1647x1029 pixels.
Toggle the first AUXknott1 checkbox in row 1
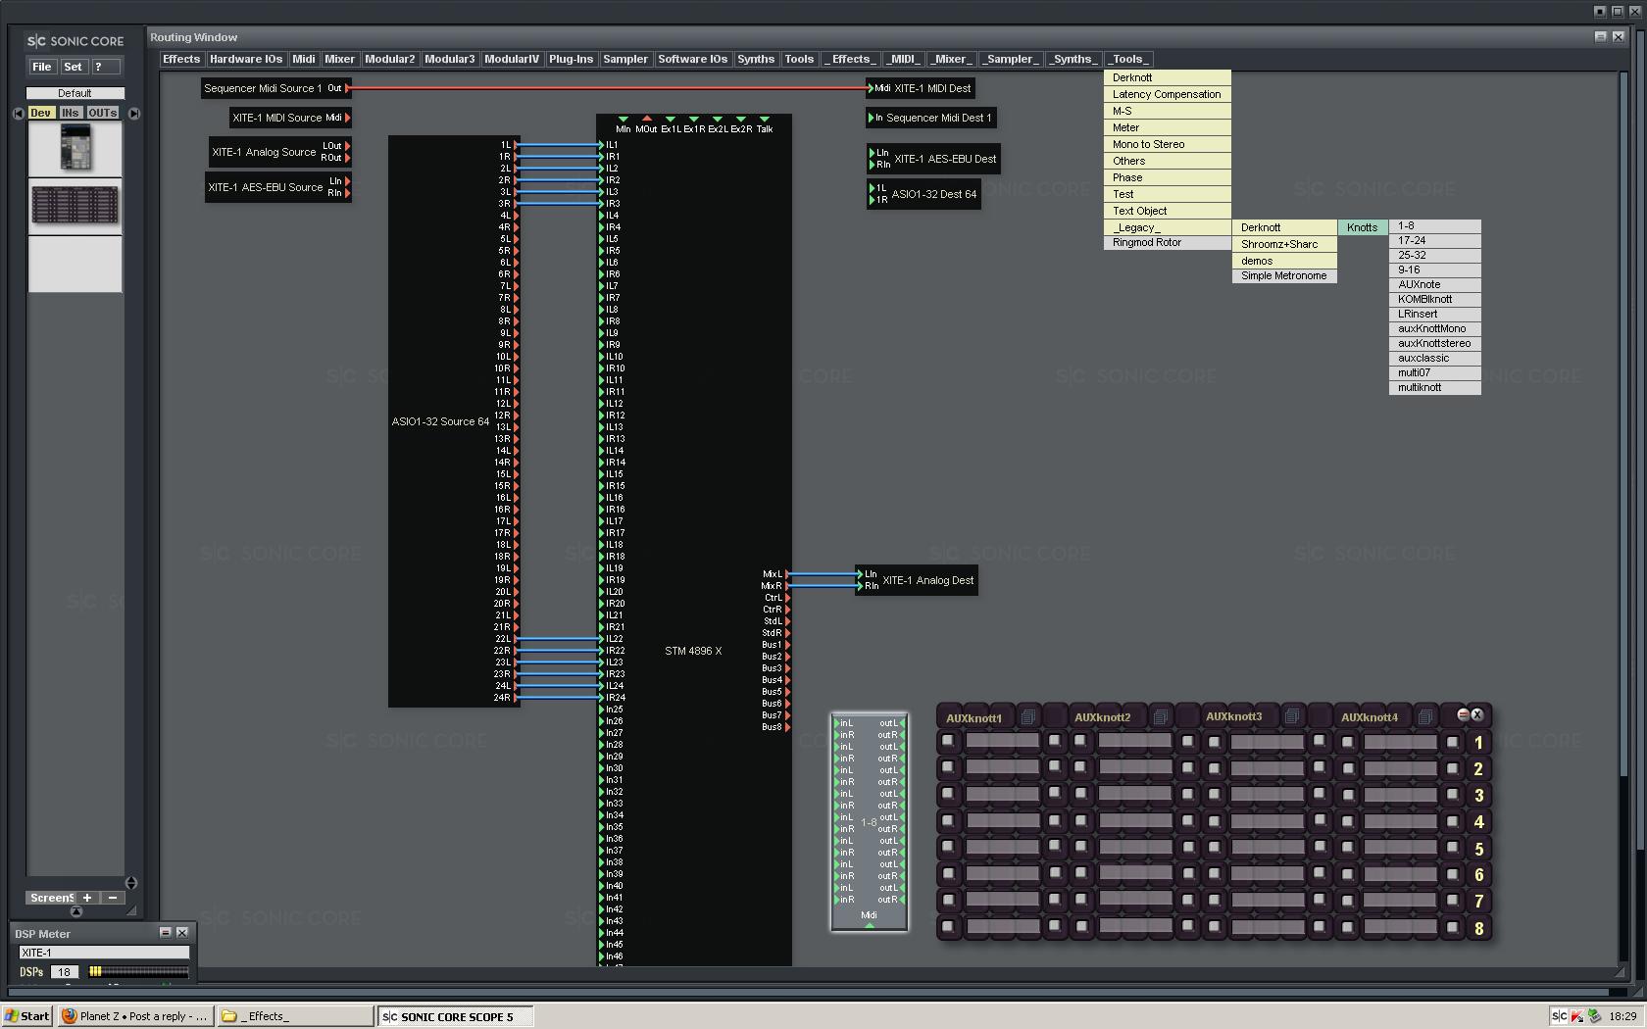tap(948, 742)
